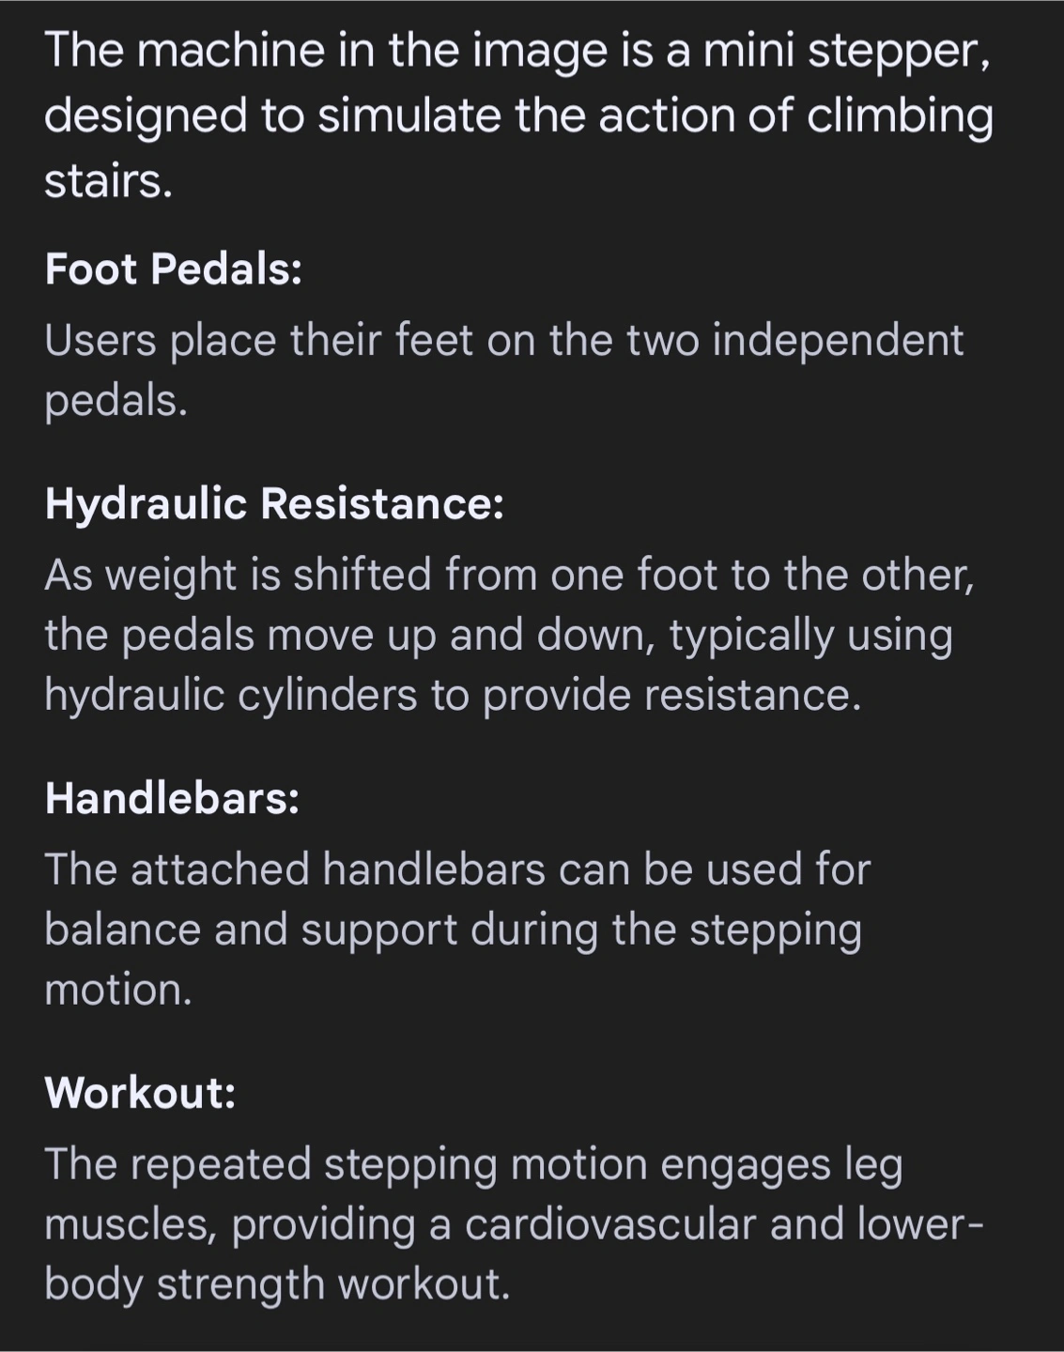Image resolution: width=1064 pixels, height=1352 pixels.
Task: Click the 'The attached handlebars can be used' line
Action: (x=457, y=869)
